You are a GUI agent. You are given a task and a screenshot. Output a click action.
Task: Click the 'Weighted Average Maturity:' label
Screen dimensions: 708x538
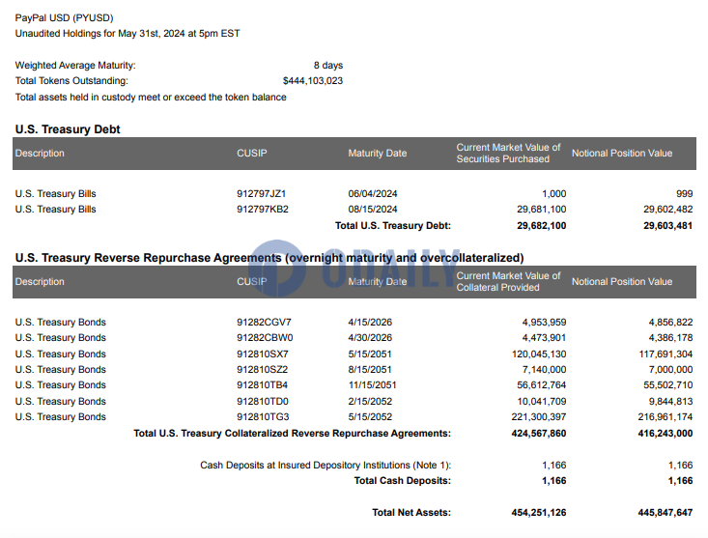tap(75, 66)
